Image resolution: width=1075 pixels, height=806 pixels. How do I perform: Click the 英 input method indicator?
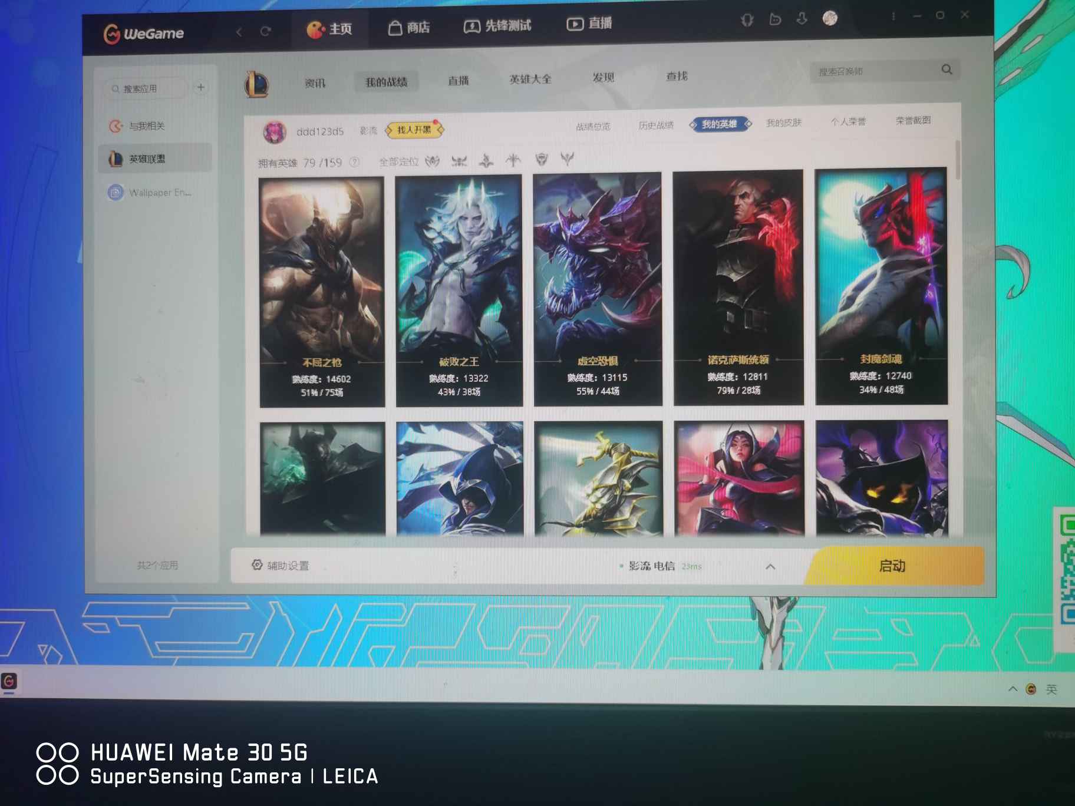(1051, 689)
